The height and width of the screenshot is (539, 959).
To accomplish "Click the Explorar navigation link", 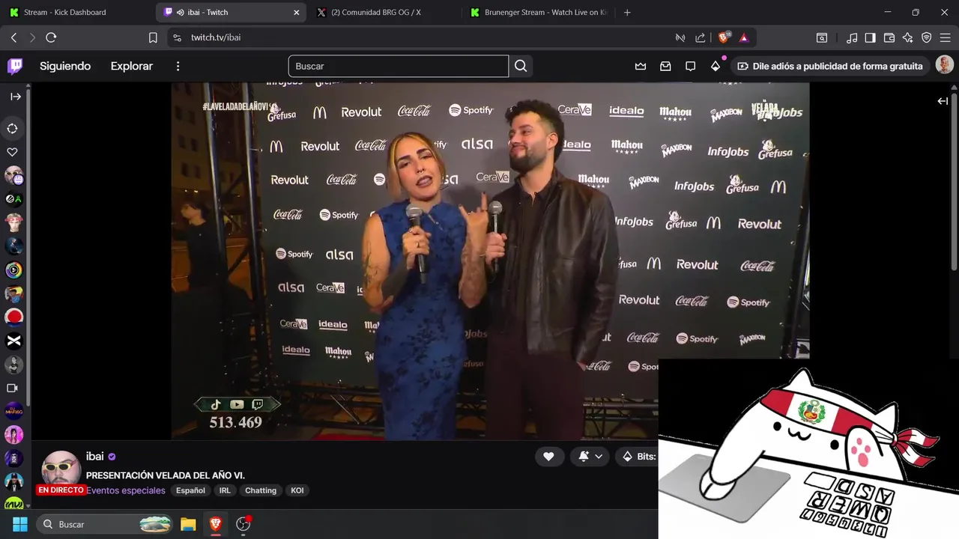I will (132, 66).
